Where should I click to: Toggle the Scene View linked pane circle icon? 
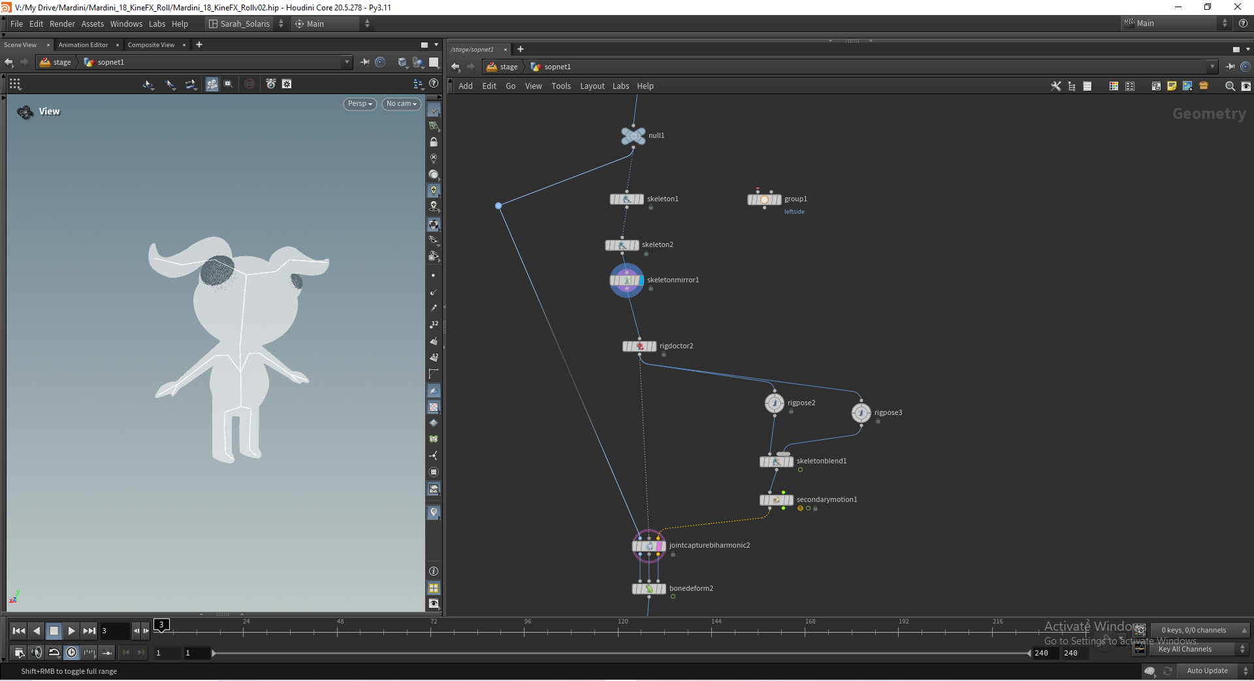[x=380, y=62]
